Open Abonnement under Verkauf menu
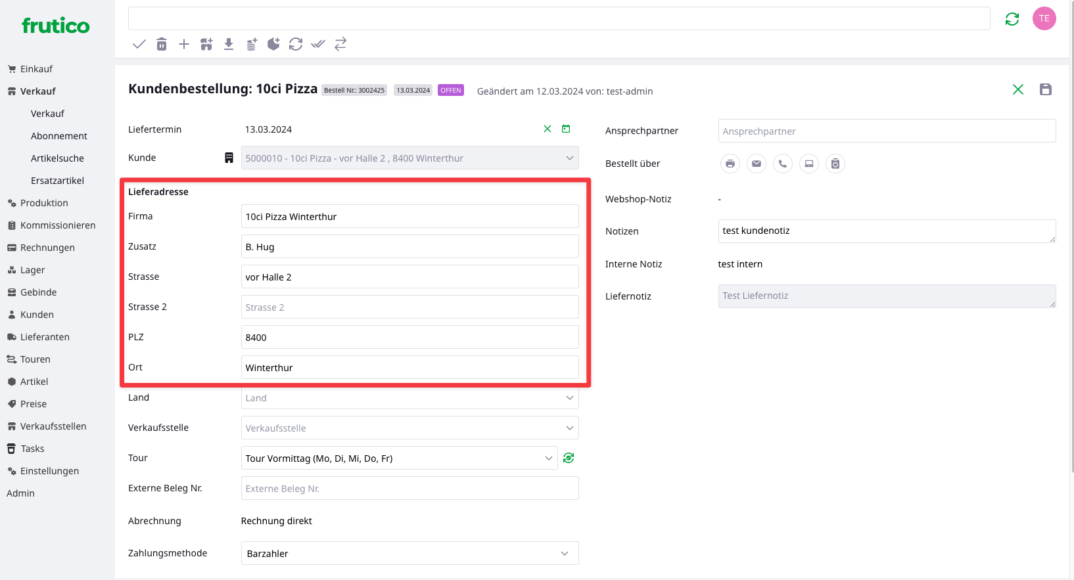 pyautogui.click(x=58, y=136)
